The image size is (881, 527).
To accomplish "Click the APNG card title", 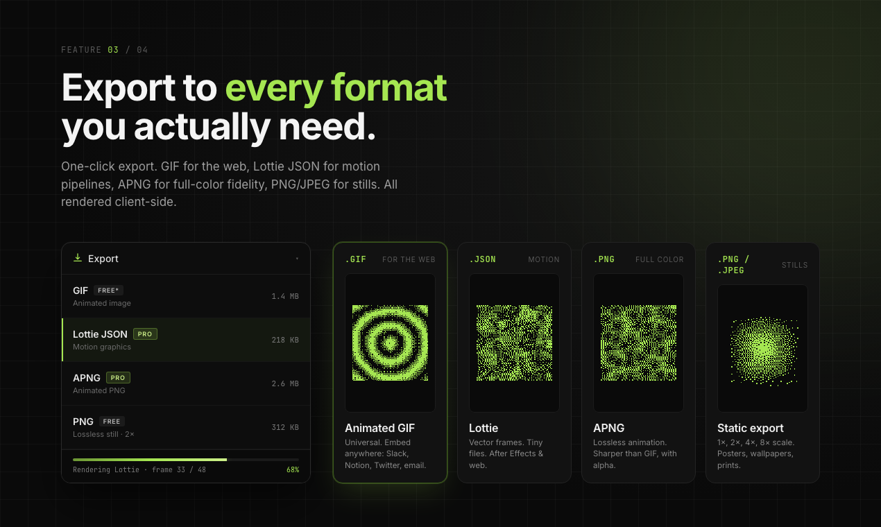I will click(609, 428).
